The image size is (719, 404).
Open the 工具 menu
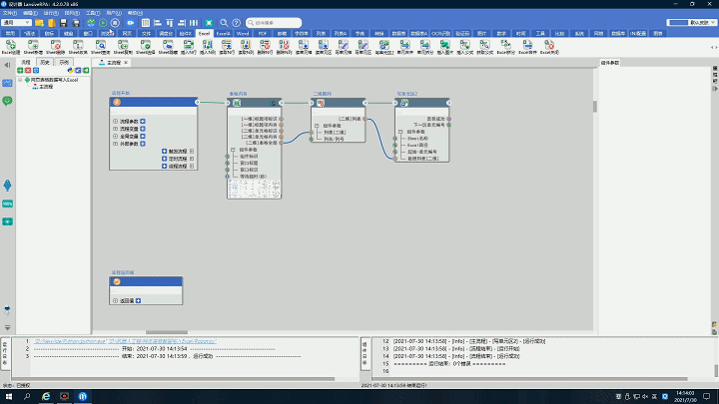93,13
